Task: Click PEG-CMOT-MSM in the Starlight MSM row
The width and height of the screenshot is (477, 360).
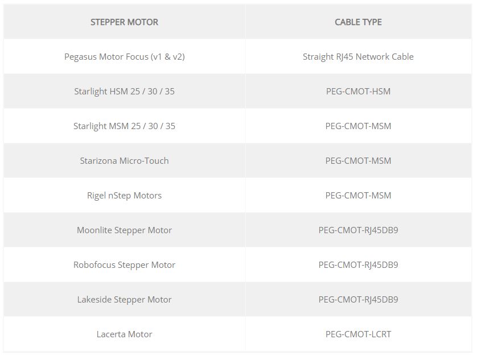Action: pyautogui.click(x=358, y=126)
